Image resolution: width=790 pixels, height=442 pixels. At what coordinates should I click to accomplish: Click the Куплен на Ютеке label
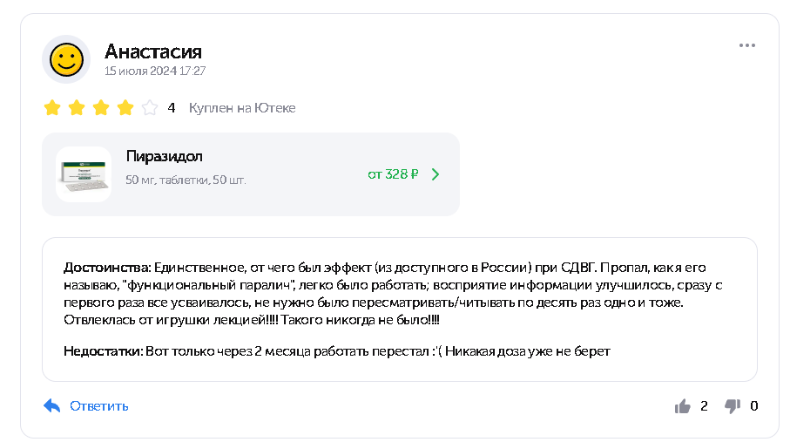(x=242, y=108)
